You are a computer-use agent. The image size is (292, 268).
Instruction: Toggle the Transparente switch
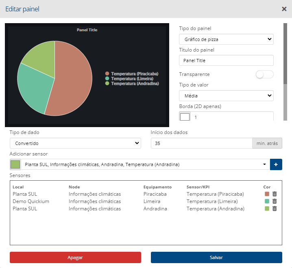click(x=264, y=74)
